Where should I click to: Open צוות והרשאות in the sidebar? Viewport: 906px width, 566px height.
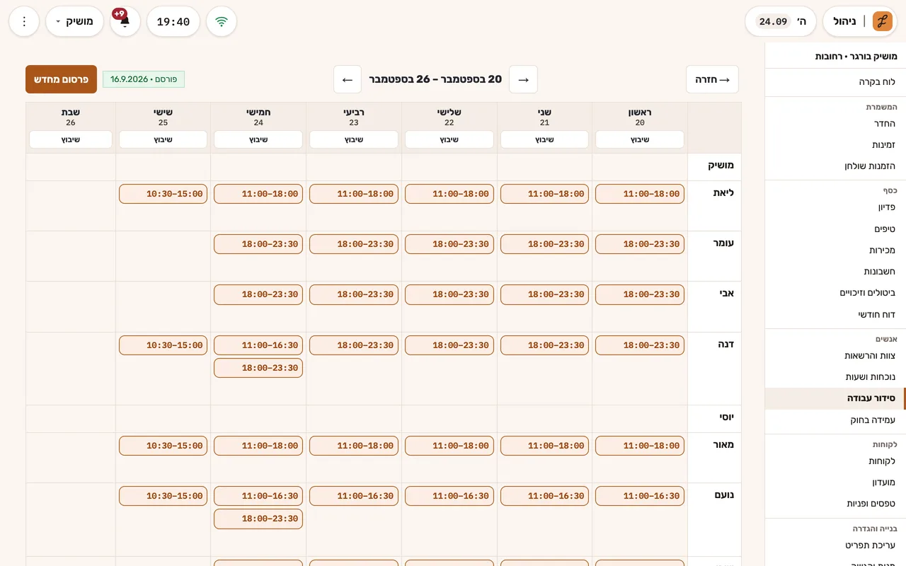[835, 356]
